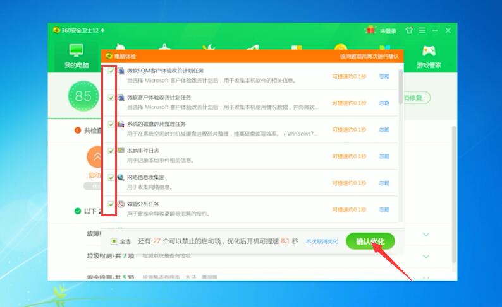Click description 用于收集网络信息

(x=149, y=187)
